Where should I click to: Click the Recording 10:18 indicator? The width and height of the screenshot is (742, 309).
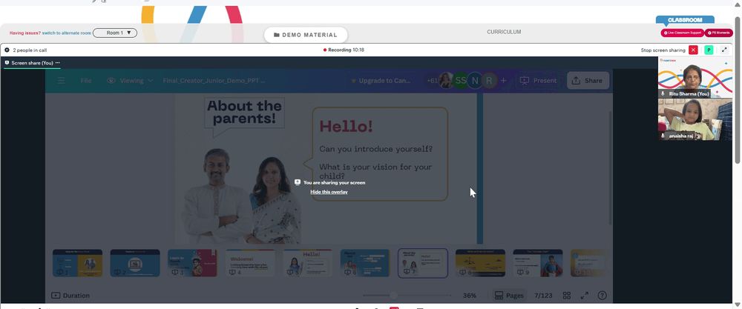[344, 50]
